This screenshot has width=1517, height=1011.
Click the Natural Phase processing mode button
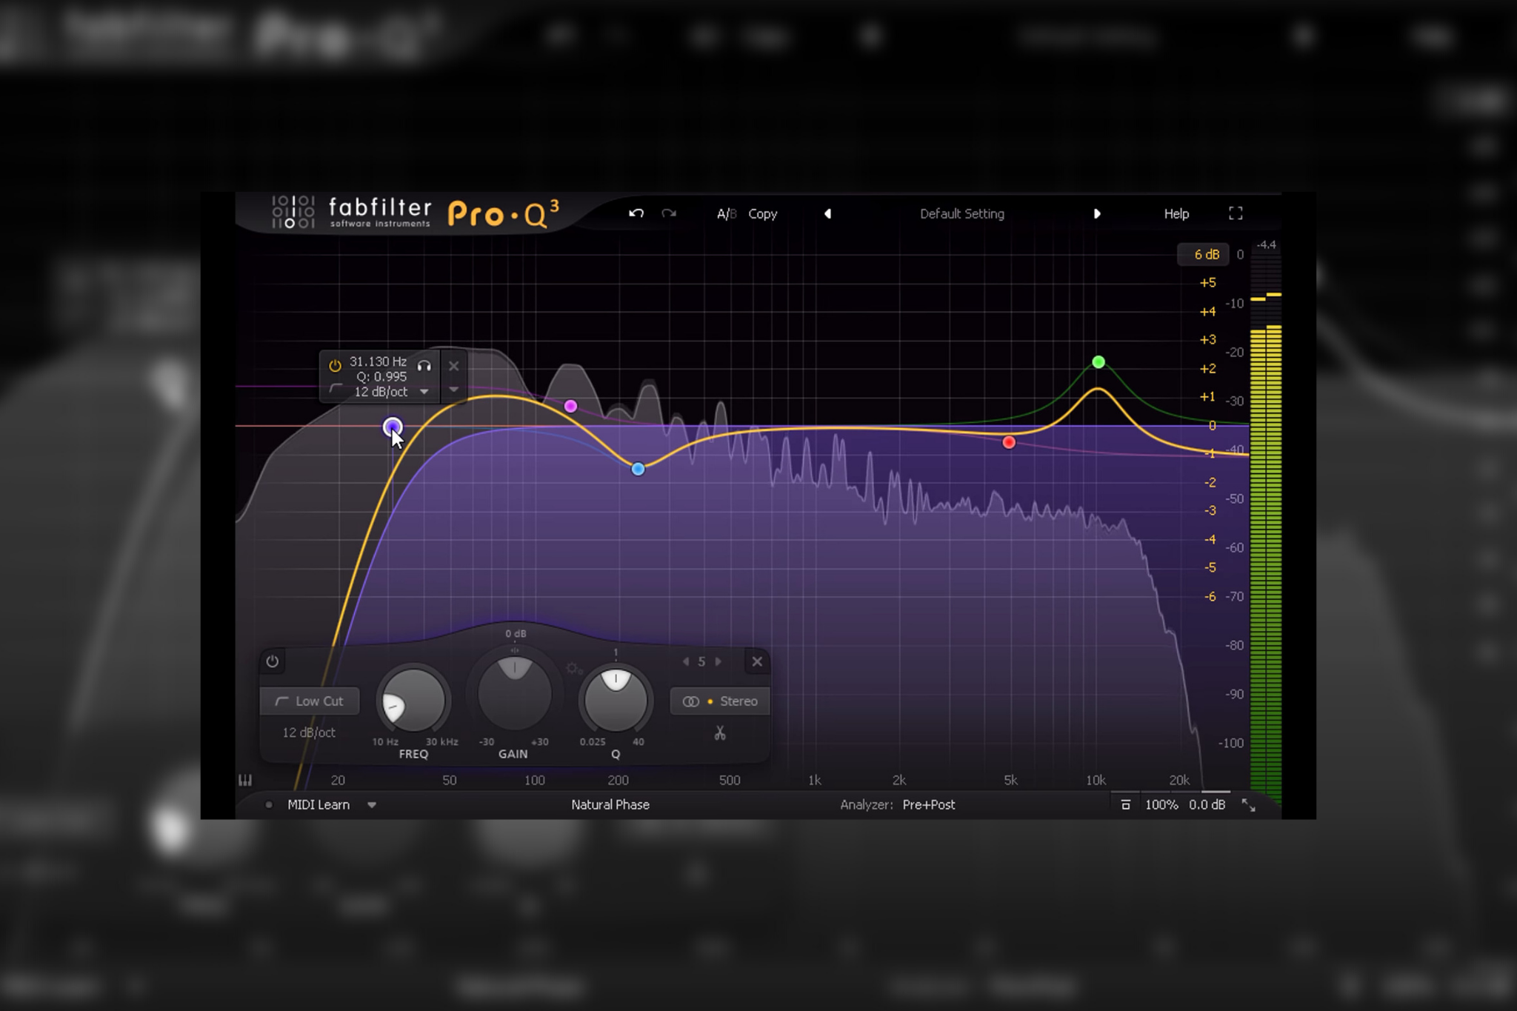610,804
